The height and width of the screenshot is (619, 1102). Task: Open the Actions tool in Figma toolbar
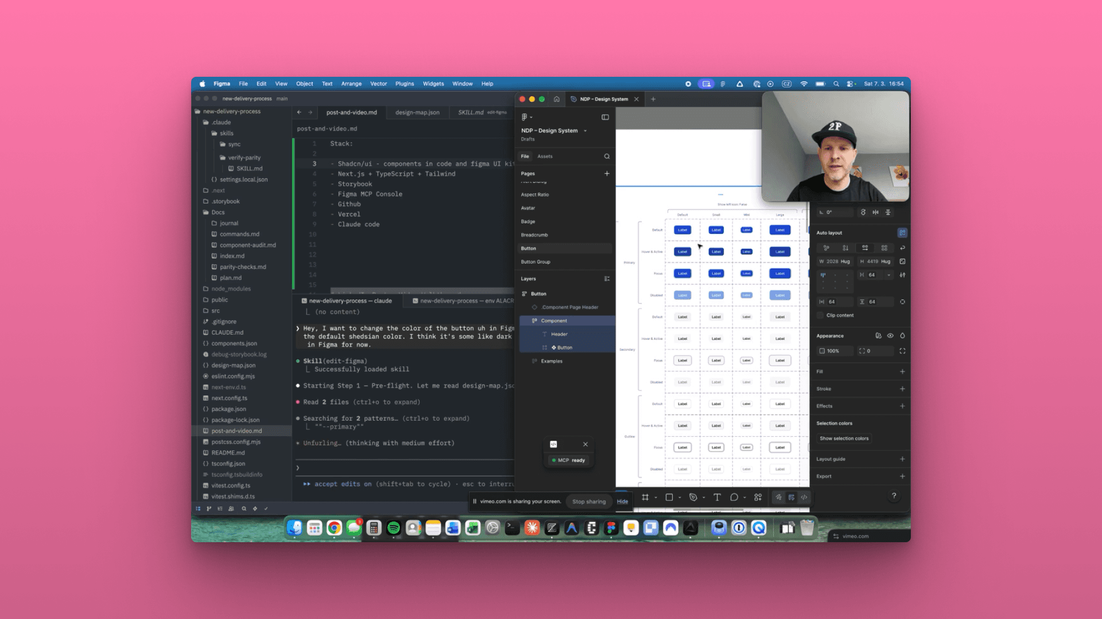(758, 497)
